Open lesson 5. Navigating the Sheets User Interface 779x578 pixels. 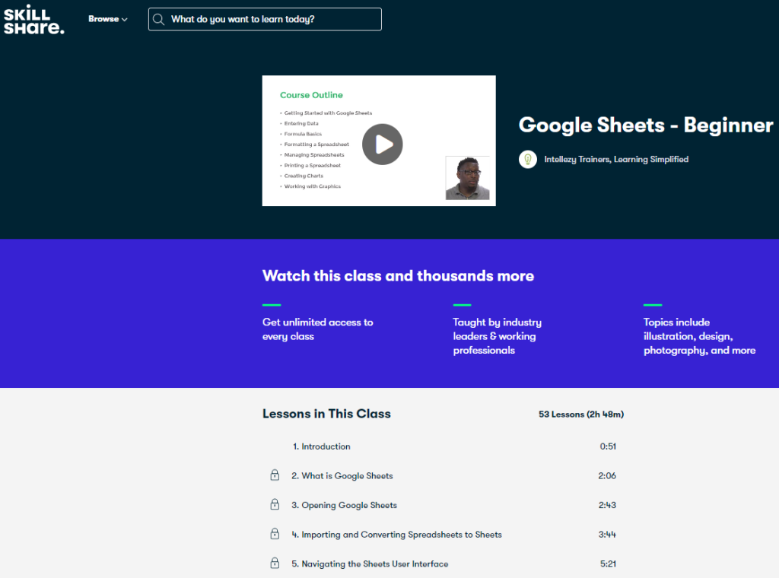tap(370, 564)
